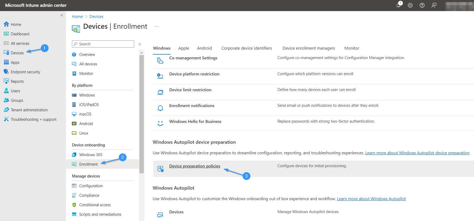Open the notifications bell icon
The image size is (474, 221).
(399, 5)
